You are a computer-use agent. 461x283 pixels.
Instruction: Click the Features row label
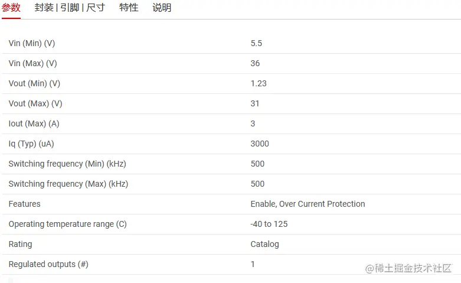24,204
